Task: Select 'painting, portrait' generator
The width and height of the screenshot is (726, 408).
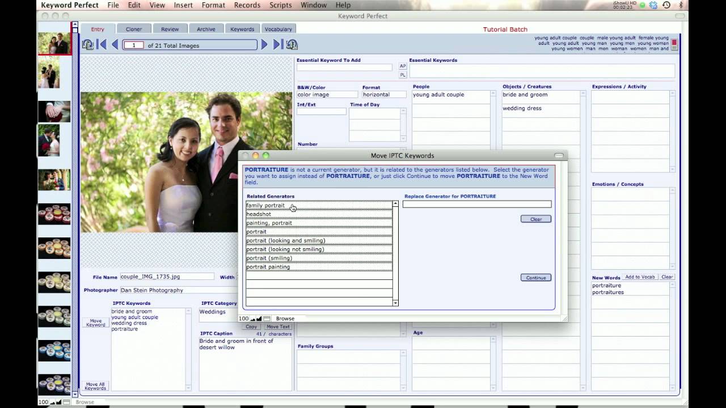Action: pyautogui.click(x=319, y=223)
